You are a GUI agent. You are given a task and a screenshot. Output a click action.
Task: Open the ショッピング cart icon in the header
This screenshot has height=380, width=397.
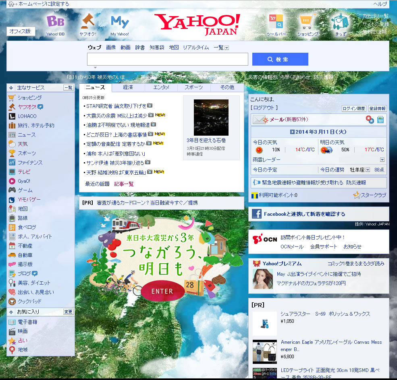pyautogui.click(x=307, y=22)
